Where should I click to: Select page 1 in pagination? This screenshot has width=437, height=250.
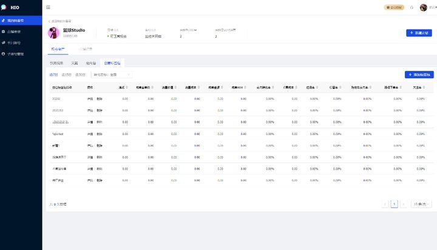[x=395, y=204]
